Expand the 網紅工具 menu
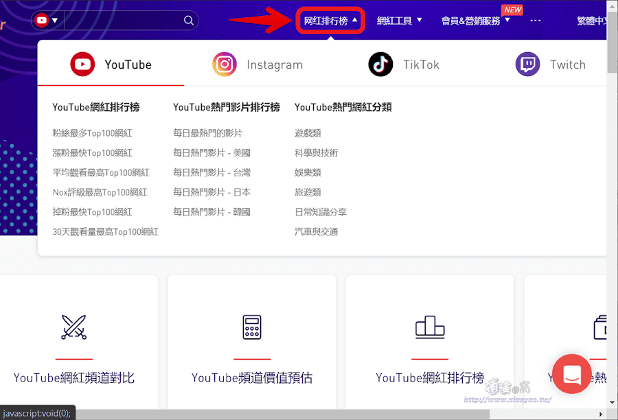This screenshot has height=420, width=618. point(399,21)
